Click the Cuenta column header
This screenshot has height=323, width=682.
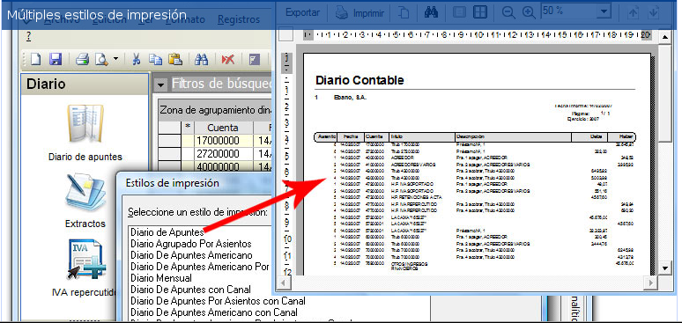(224, 128)
